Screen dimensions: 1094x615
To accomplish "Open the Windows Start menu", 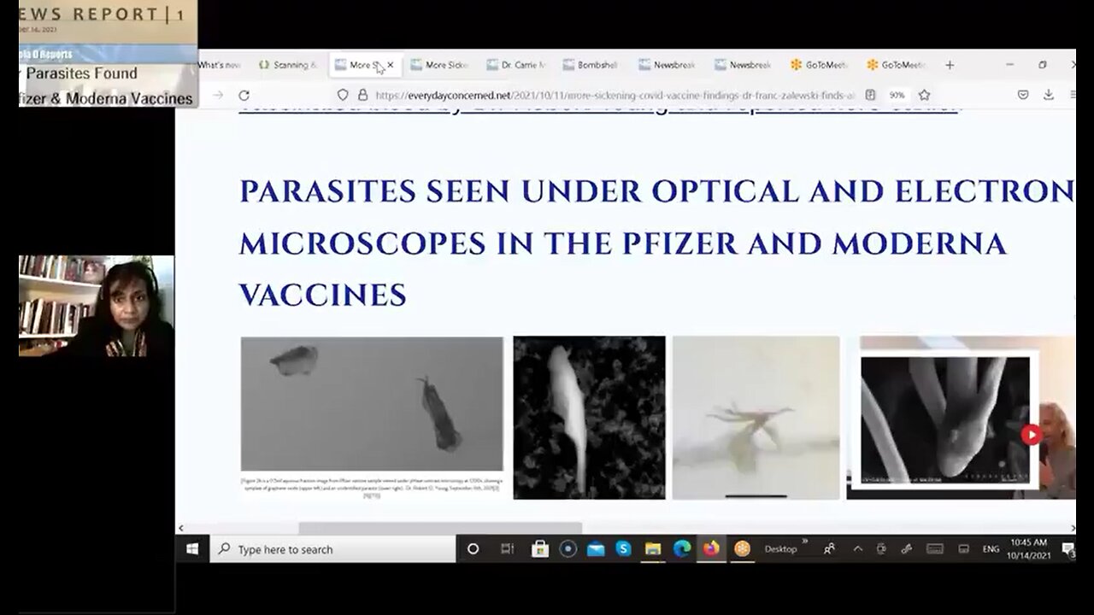I will click(x=192, y=549).
